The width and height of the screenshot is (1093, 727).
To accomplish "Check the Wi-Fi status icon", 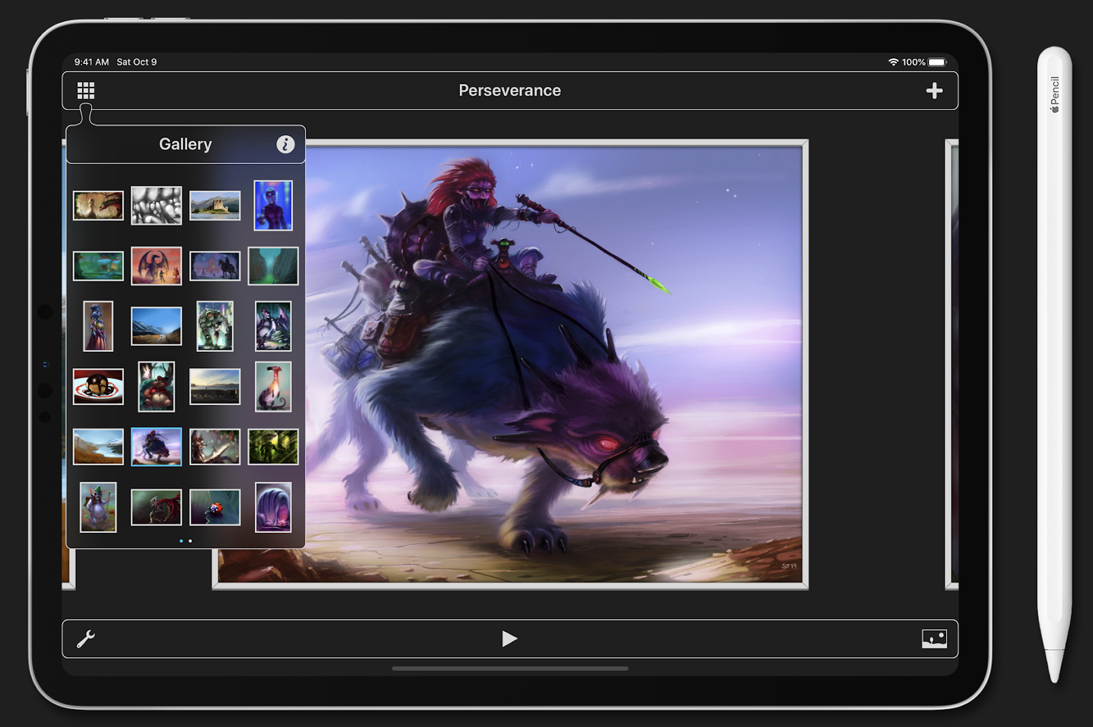I will (893, 62).
